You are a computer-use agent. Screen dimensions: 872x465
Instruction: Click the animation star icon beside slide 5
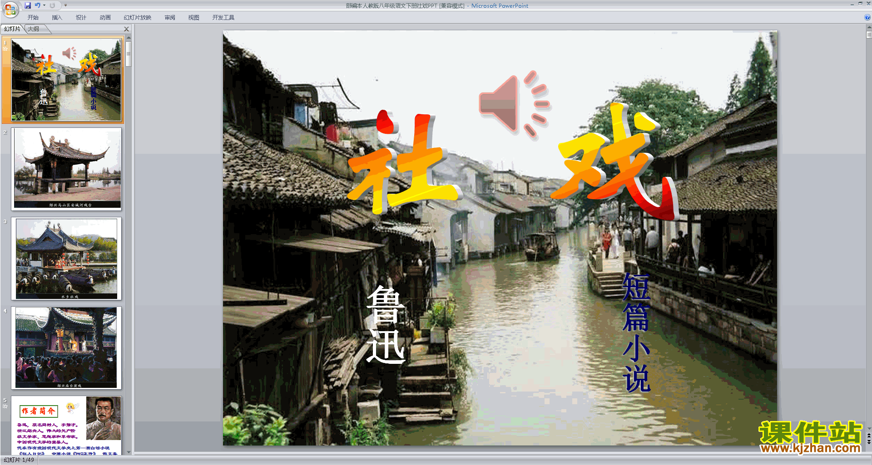(x=5, y=406)
